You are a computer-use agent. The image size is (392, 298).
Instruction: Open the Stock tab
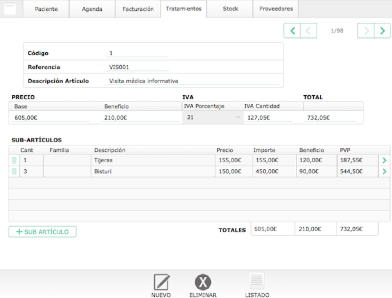pyautogui.click(x=230, y=9)
